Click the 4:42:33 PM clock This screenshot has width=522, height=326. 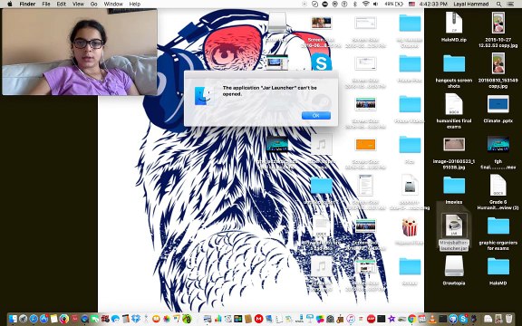[433, 4]
